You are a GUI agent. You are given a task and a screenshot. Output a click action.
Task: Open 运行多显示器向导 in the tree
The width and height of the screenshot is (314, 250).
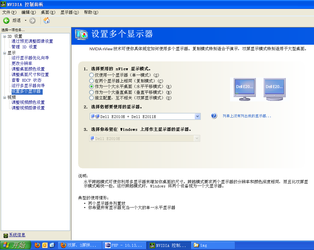tap(28, 86)
